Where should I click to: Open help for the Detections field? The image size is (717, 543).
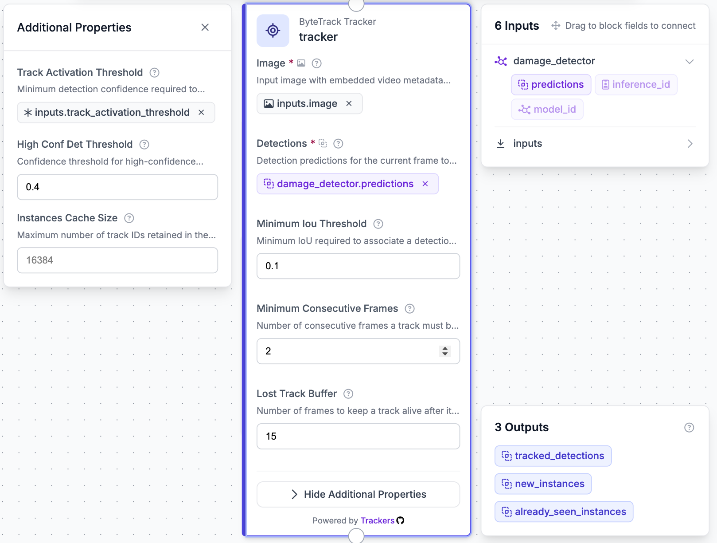338,143
